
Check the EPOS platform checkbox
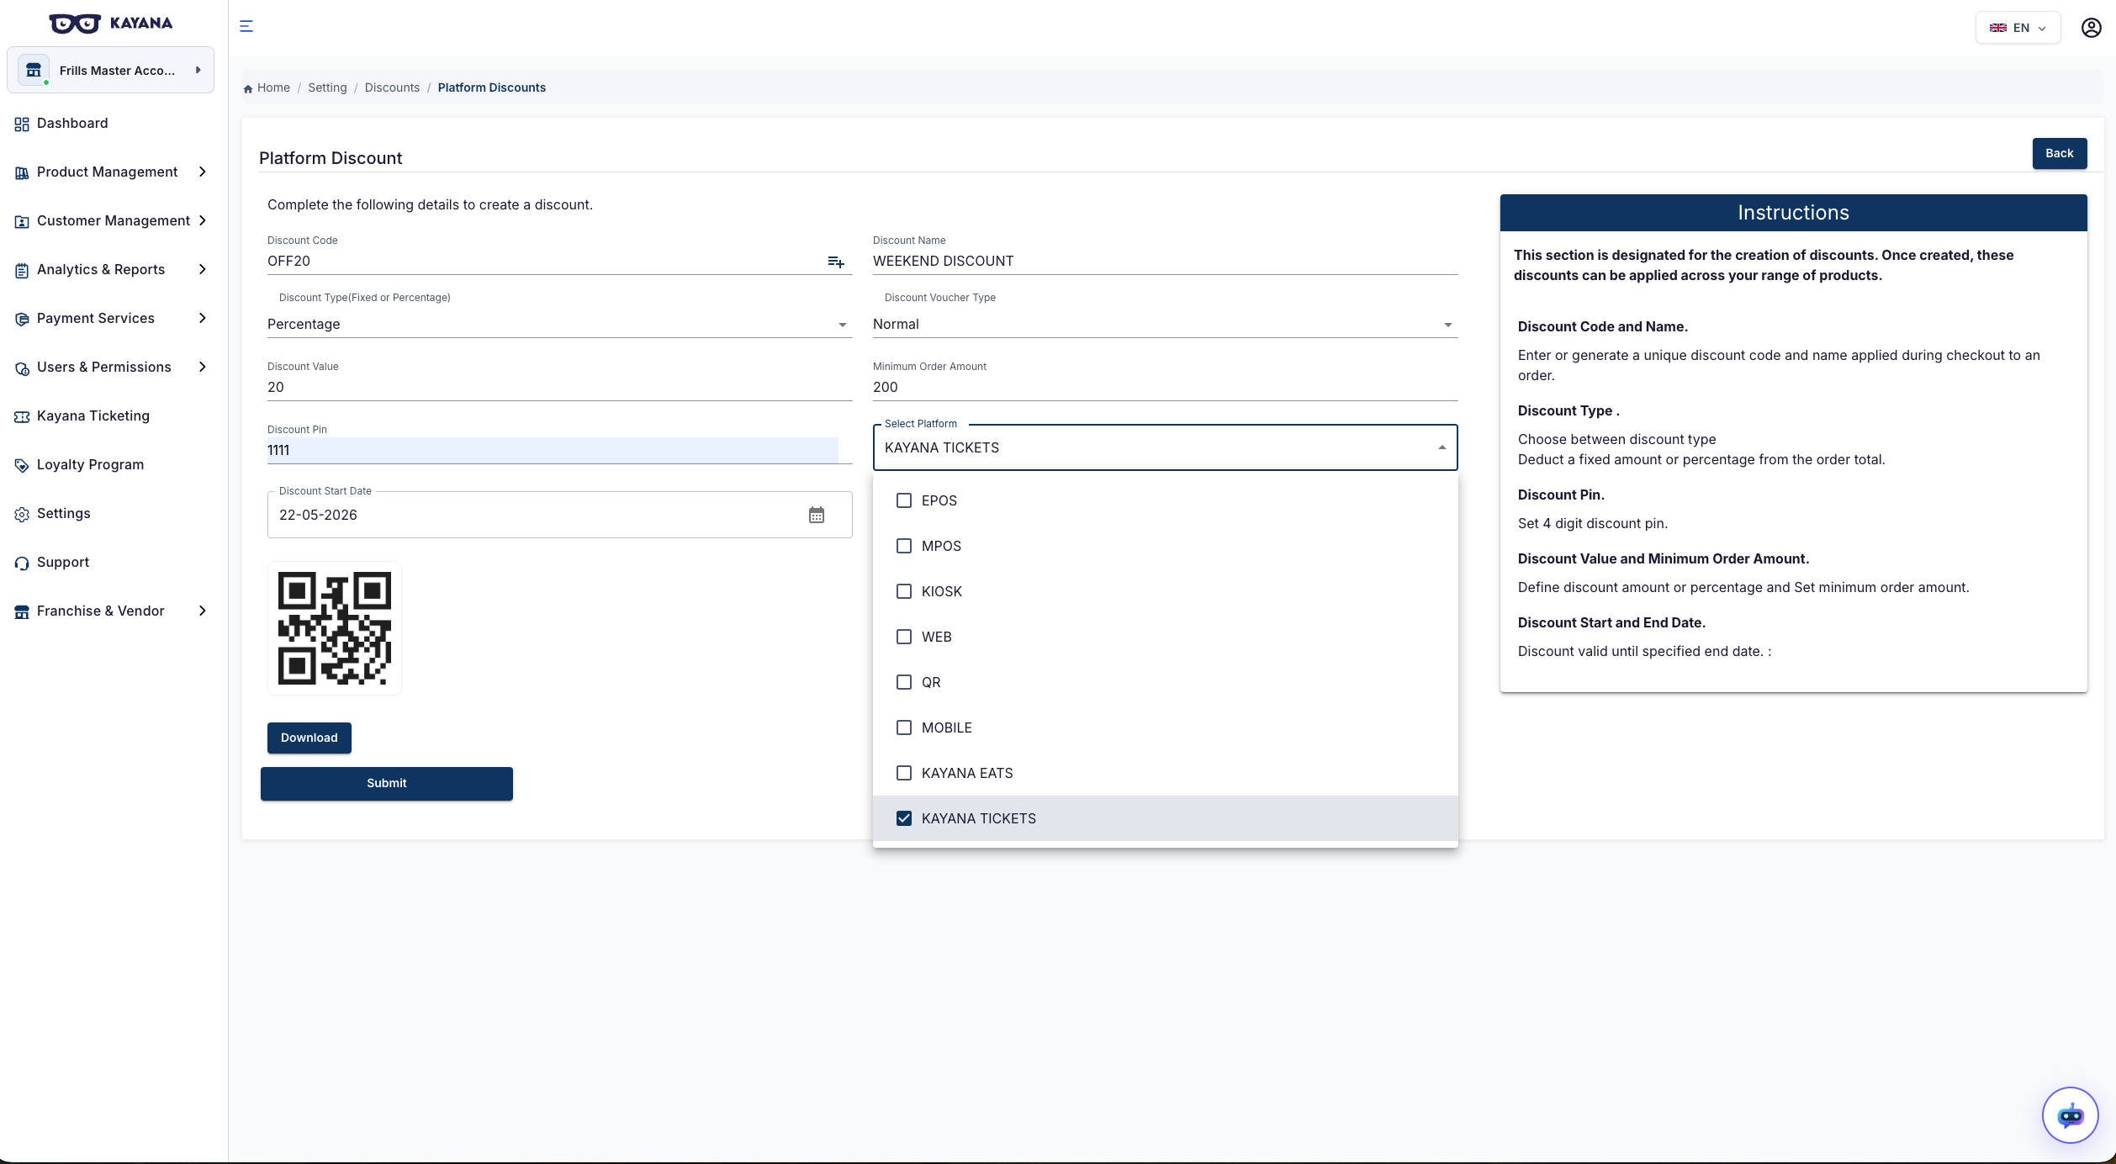tap(904, 500)
